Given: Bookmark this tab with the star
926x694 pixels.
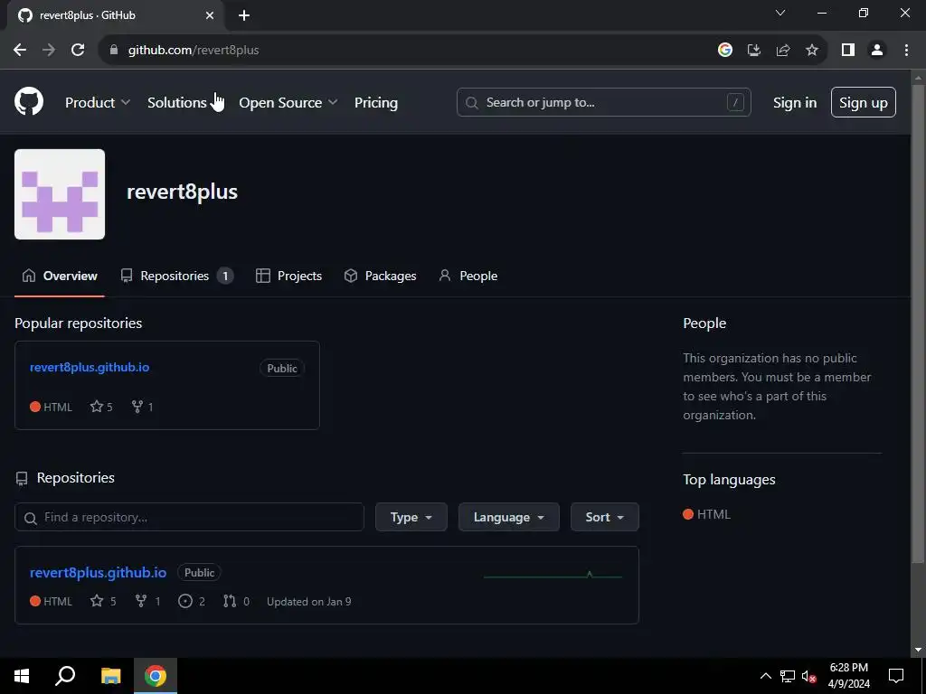Looking at the screenshot, I should (x=812, y=51).
